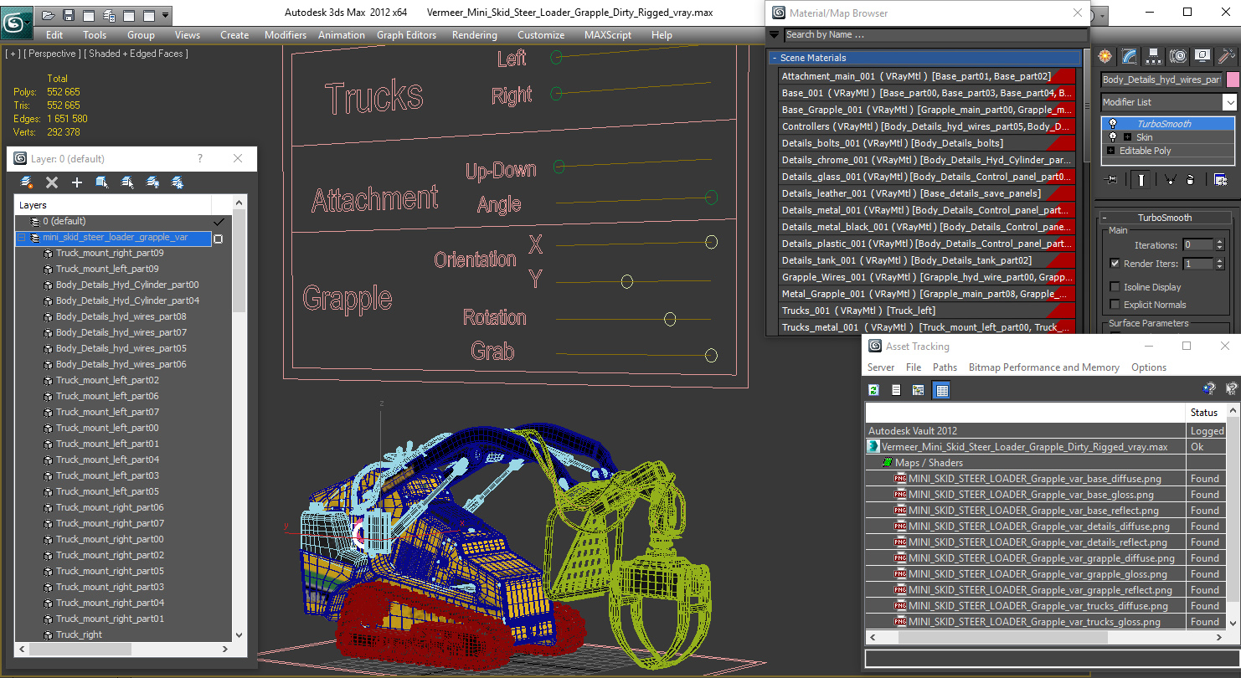1241x678 pixels.
Task: Expand the Editable Poly plus sign
Action: tap(1111, 151)
